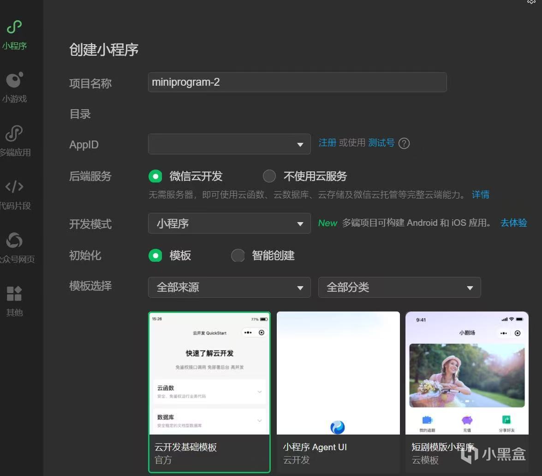This screenshot has width=542, height=476.
Task: Click the 模板选择 label text
Action: (x=90, y=286)
